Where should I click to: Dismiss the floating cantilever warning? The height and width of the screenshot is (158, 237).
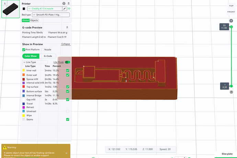67,153
